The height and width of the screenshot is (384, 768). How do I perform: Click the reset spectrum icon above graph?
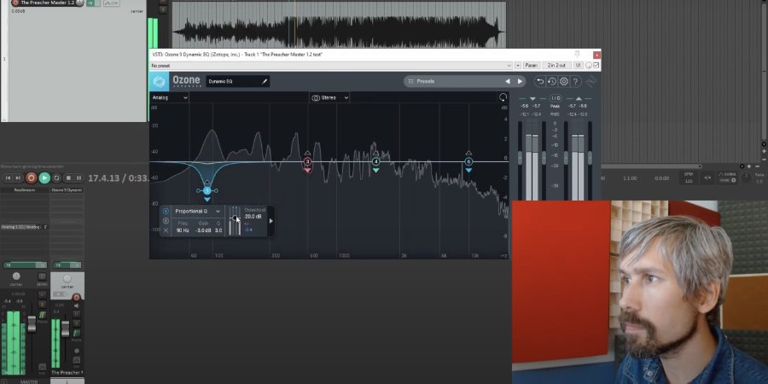coord(503,97)
